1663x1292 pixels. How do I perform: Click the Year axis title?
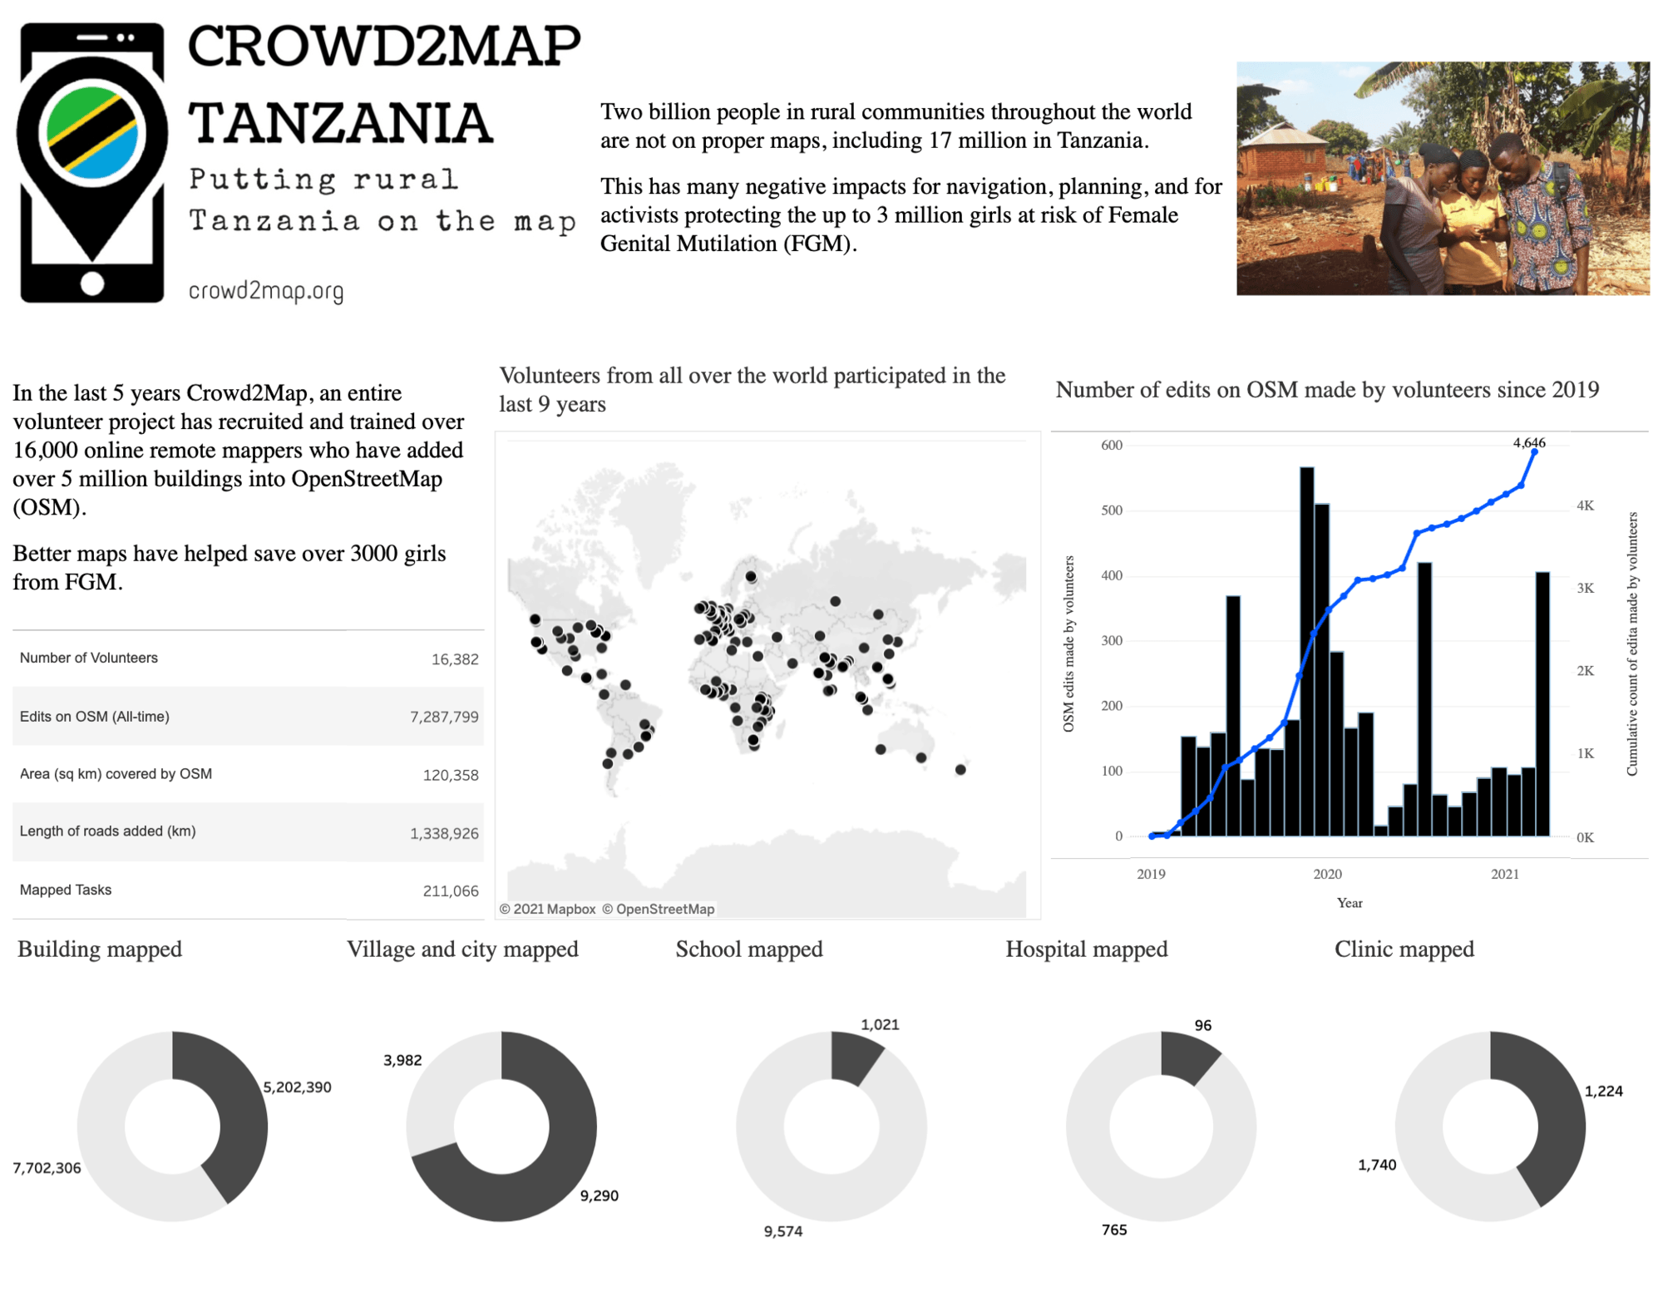(1350, 903)
